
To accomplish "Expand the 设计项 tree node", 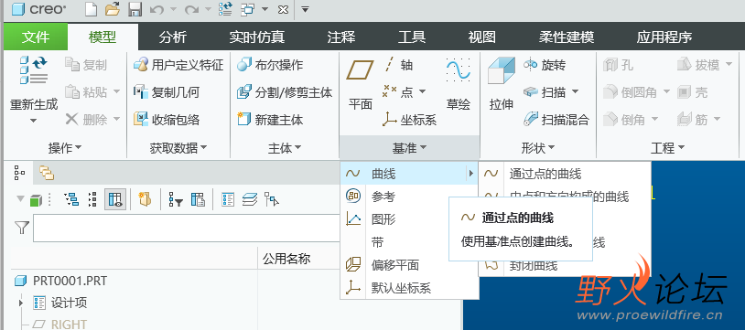I will click(21, 303).
